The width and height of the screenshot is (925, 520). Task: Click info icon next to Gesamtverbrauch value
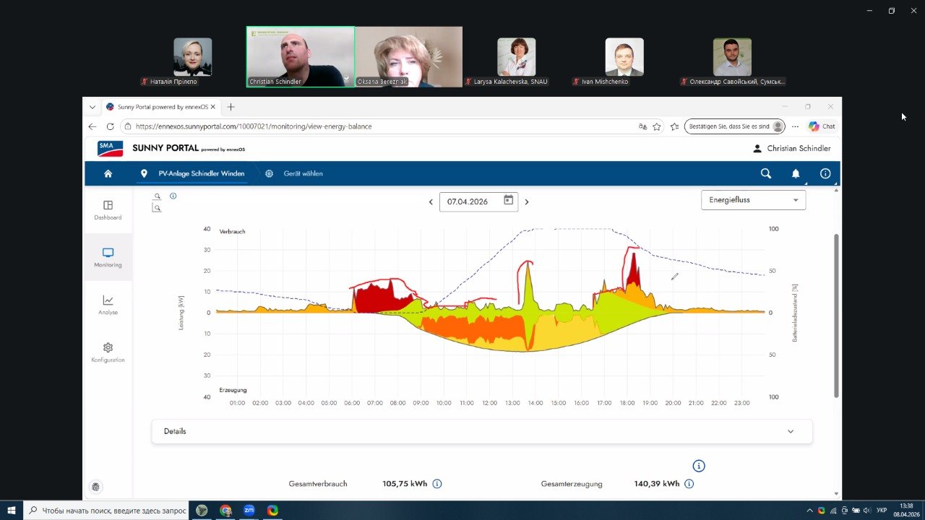click(x=437, y=484)
